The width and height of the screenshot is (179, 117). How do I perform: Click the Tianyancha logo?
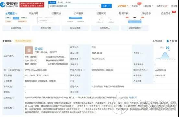9,5
